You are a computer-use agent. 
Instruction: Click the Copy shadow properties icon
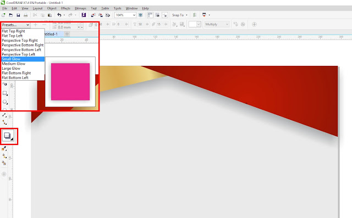click(235, 24)
